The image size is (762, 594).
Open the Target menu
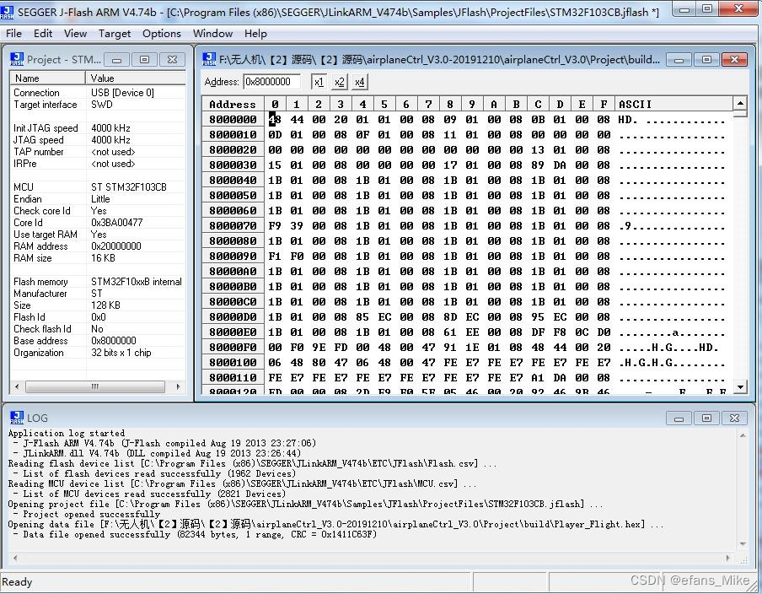click(115, 34)
